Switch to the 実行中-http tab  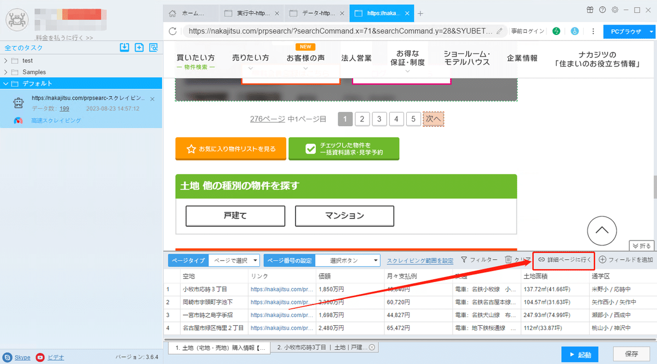click(x=251, y=13)
